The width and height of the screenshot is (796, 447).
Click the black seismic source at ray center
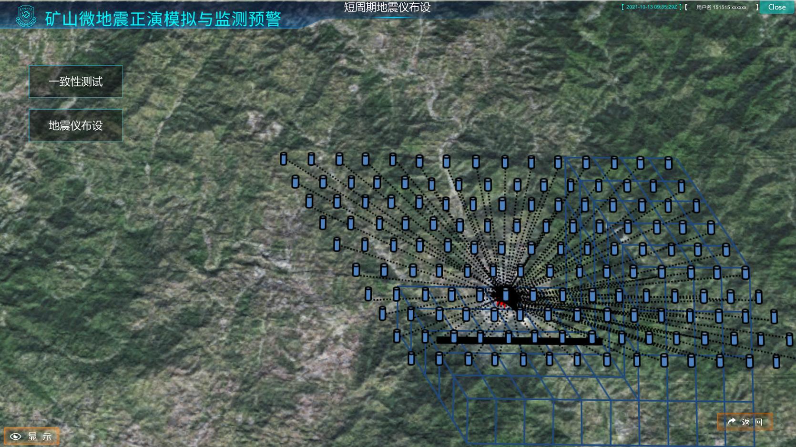(505, 295)
